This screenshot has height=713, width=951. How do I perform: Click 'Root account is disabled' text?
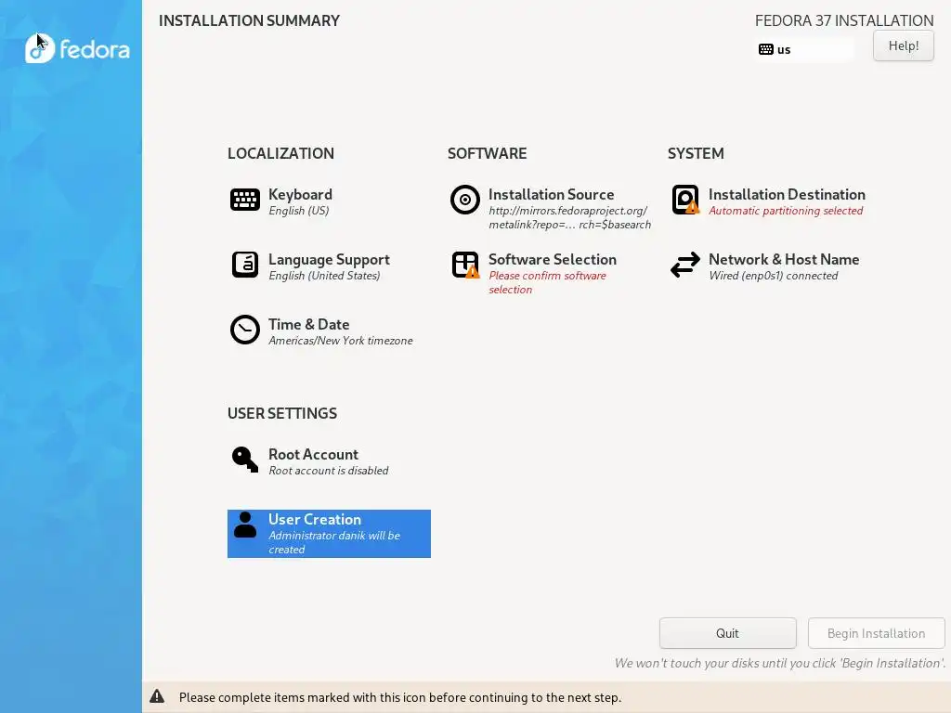(328, 471)
